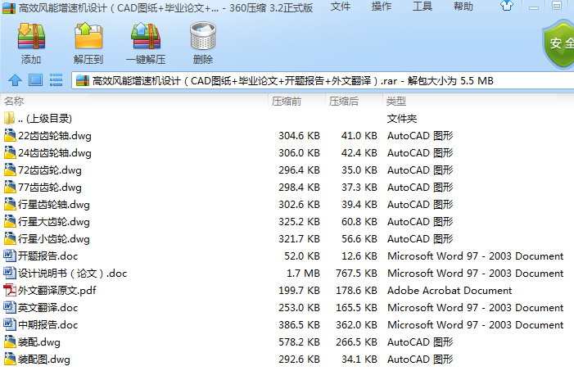Select file name 设计说明书（论文）.doc
The image size is (574, 380).
pos(73,273)
